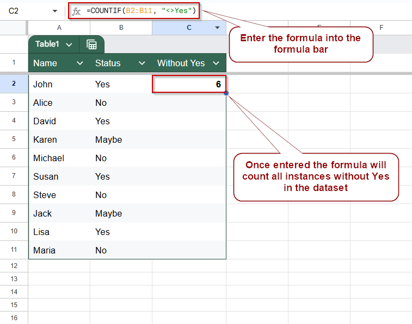Click the Without Yes header cell

point(189,63)
